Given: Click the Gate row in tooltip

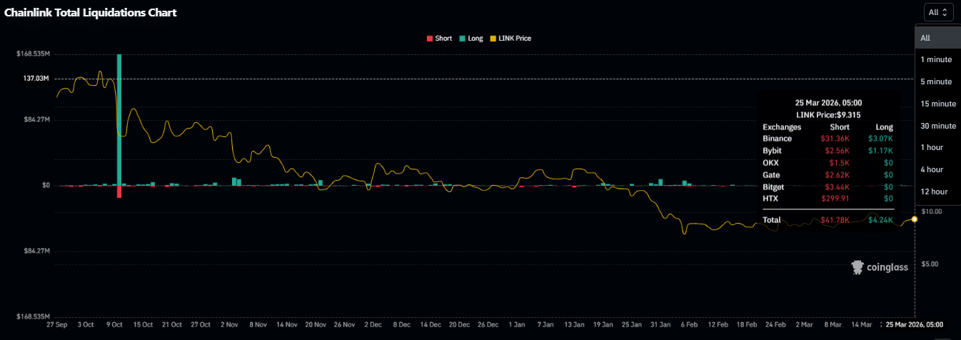Looking at the screenshot, I should click(828, 174).
